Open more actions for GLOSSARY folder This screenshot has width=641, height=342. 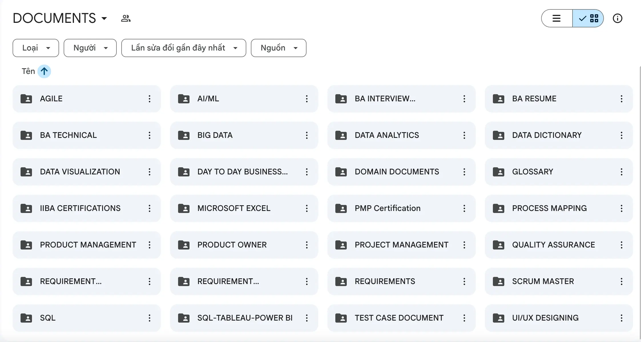click(622, 172)
